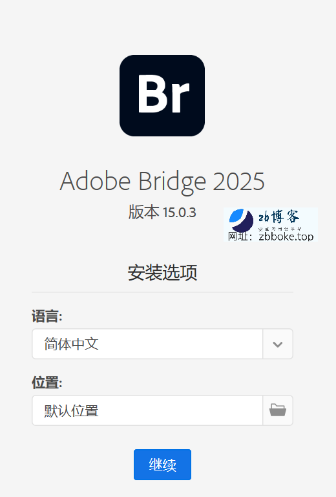
Task: Click the 2025 year in product title
Action: click(238, 182)
